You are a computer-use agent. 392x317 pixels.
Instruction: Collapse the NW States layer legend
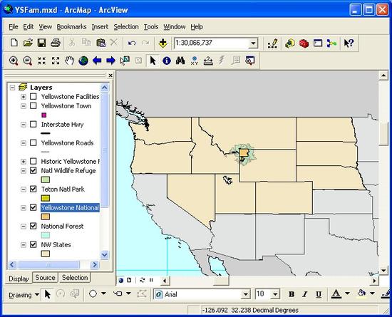pos(24,245)
